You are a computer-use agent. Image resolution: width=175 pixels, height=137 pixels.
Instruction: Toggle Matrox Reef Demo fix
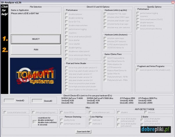point(105,70)
